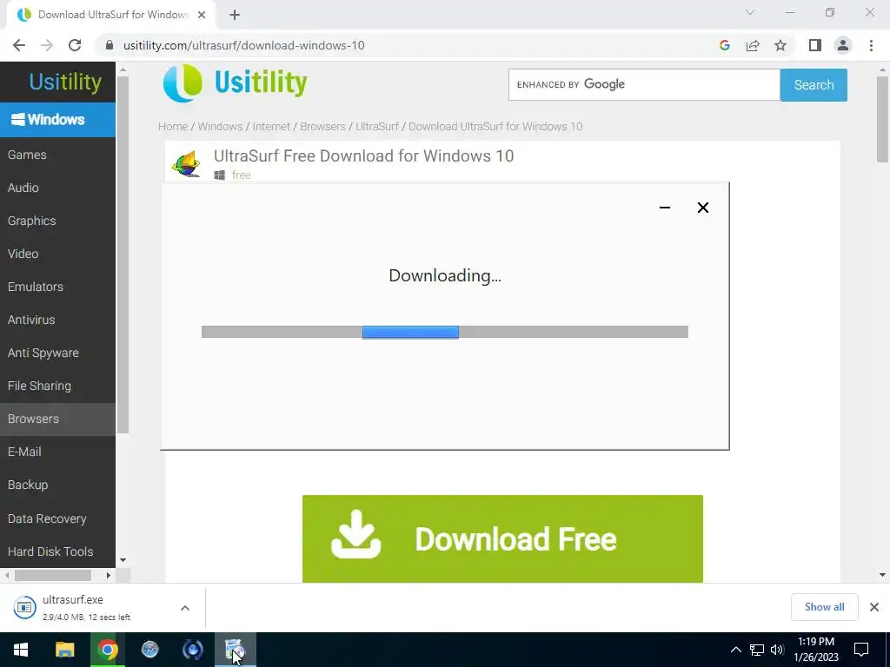This screenshot has height=667, width=890.
Task: View site info via the padlock icon
Action: click(x=110, y=45)
